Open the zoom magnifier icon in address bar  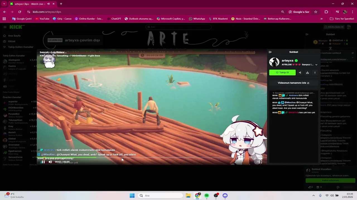283,12
